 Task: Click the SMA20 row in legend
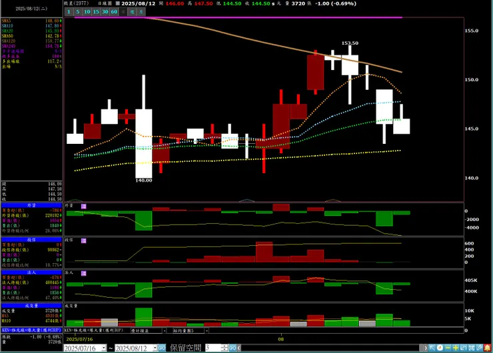[31, 31]
